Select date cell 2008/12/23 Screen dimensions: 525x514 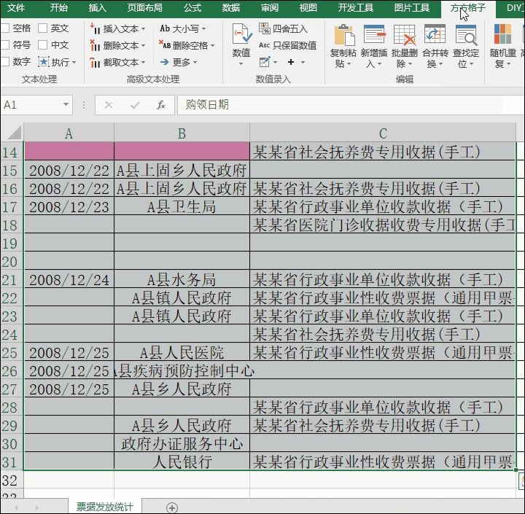[69, 206]
